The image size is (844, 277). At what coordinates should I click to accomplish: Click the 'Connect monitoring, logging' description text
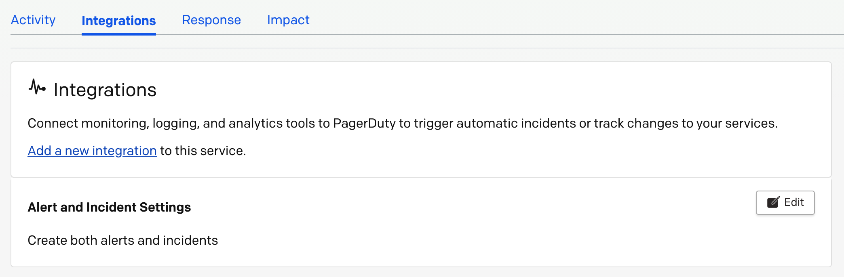[403, 123]
